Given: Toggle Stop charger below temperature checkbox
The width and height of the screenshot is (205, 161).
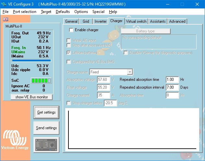Looking at the screenshot, I should [69, 103].
